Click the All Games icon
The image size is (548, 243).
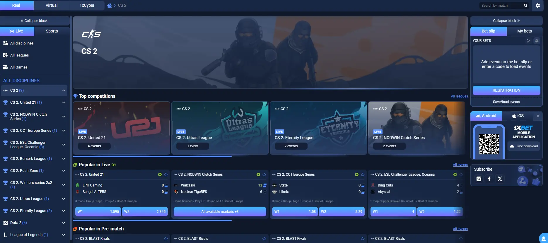click(5, 67)
